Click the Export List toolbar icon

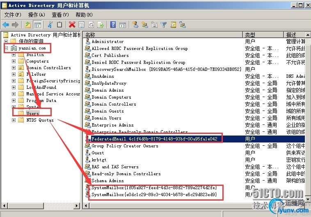[x=101, y=25]
